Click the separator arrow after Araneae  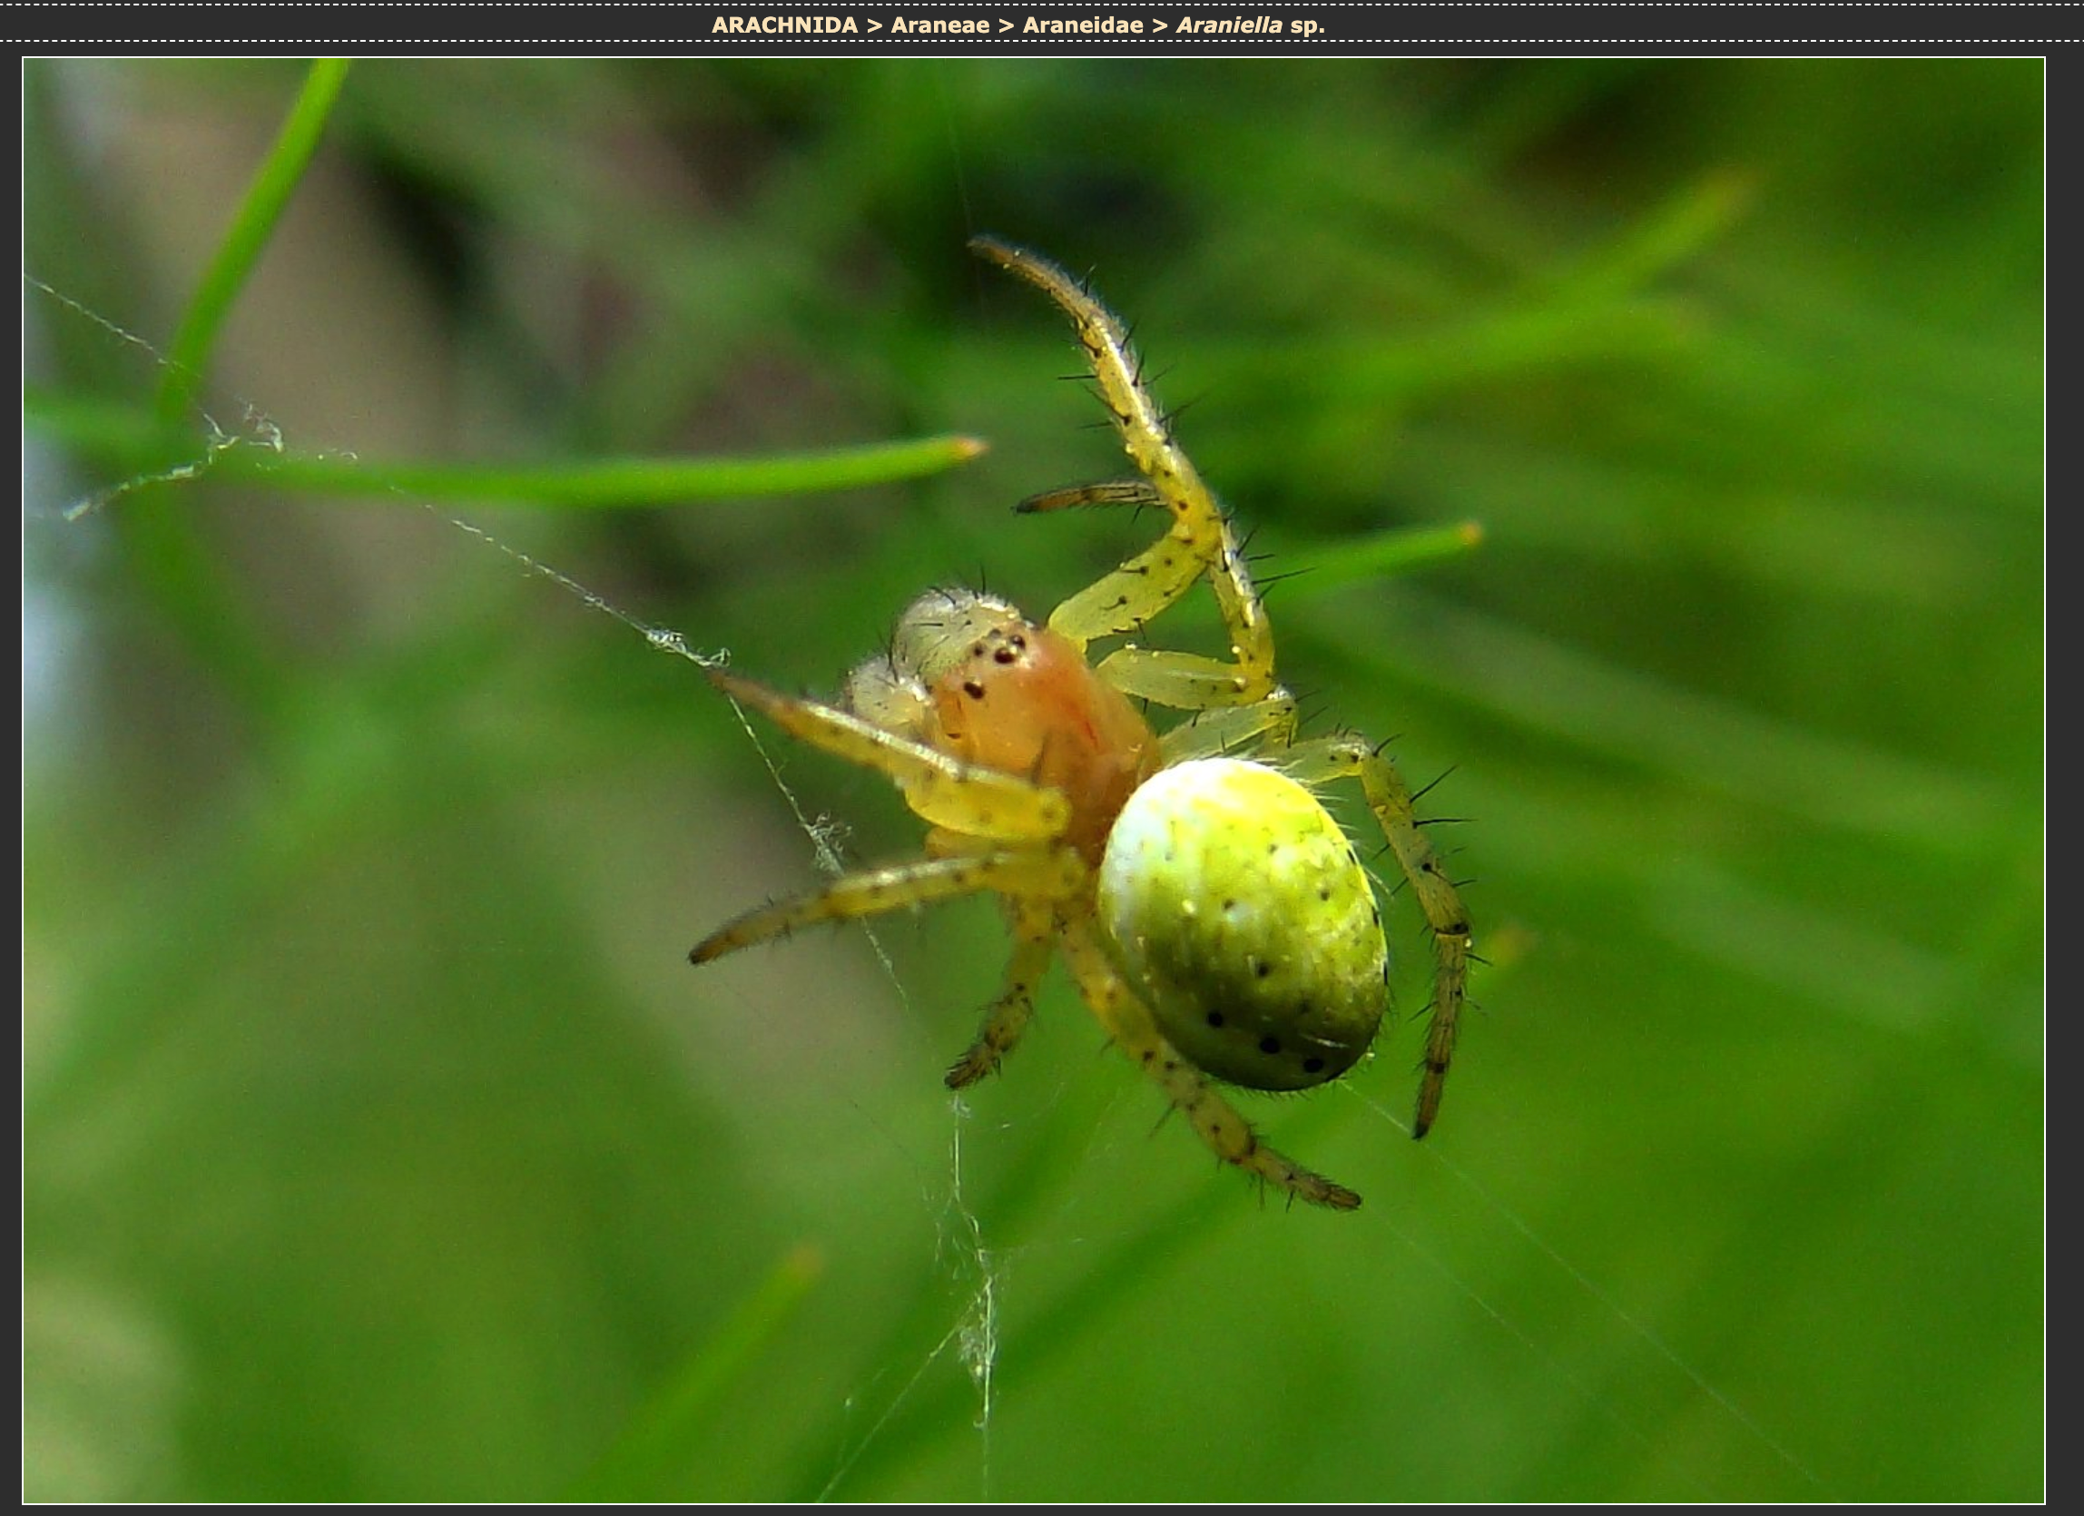coord(1006,25)
